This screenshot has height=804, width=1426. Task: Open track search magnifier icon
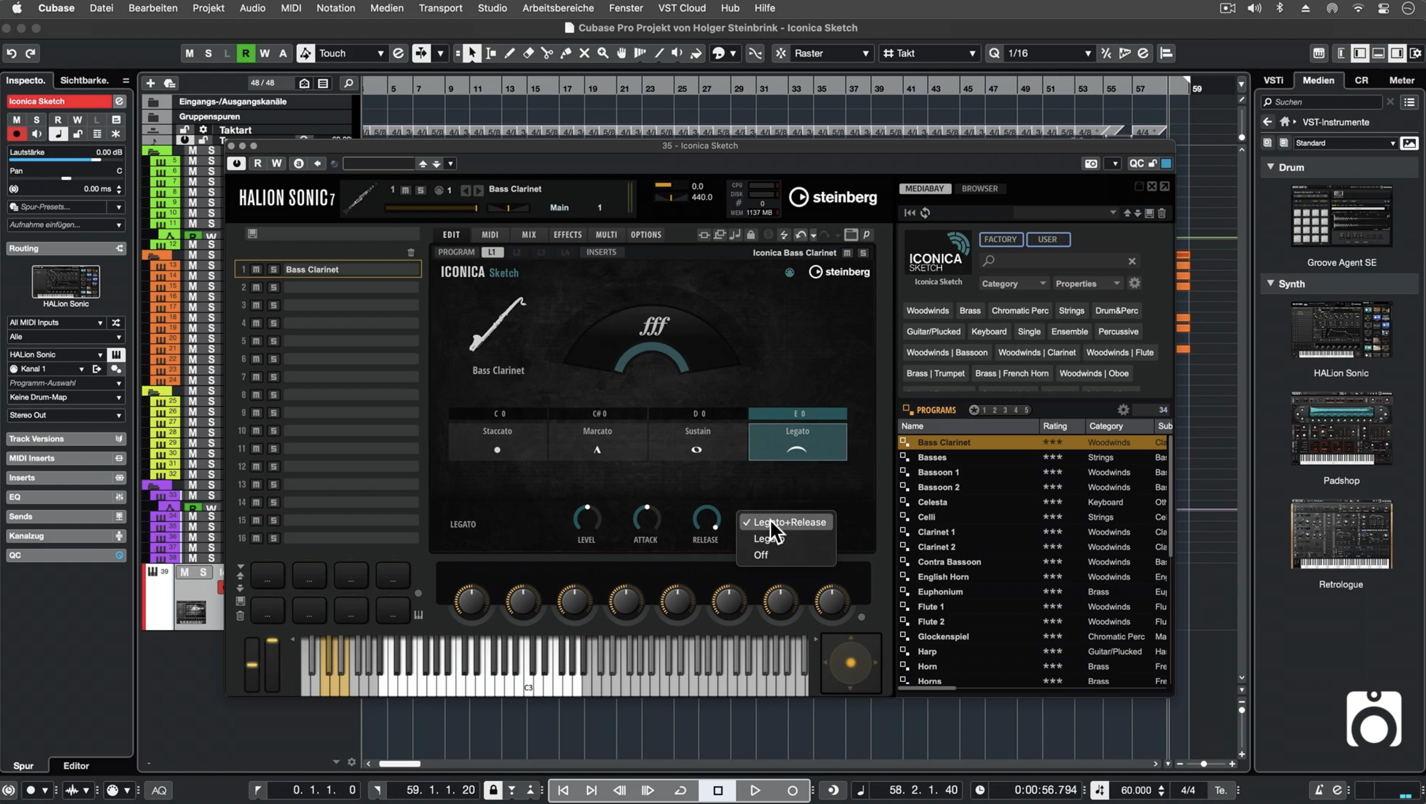348,83
